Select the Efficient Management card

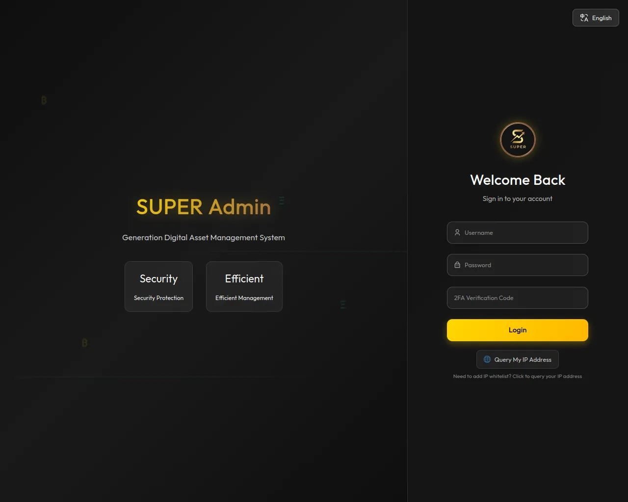click(x=244, y=286)
